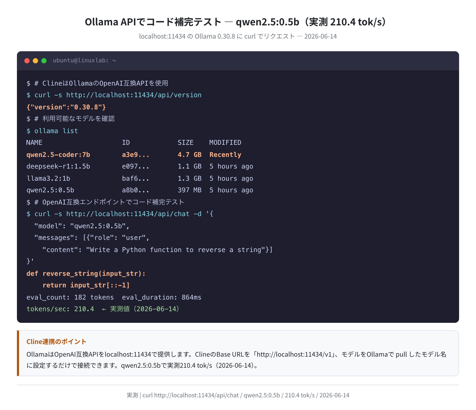
Task: Click the 'ollama list' command
Action: tap(52, 131)
